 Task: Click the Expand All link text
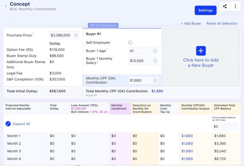point(22,124)
